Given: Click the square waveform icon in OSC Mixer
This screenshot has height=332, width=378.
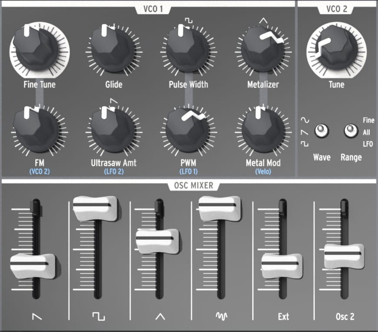Looking at the screenshot, I should [x=99, y=316].
